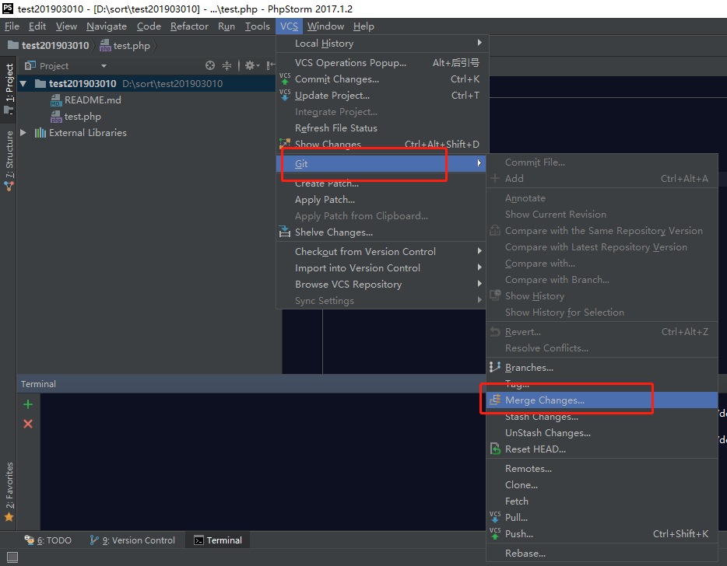Expand Browse VCS Repository submenu
The width and height of the screenshot is (727, 566).
point(382,285)
